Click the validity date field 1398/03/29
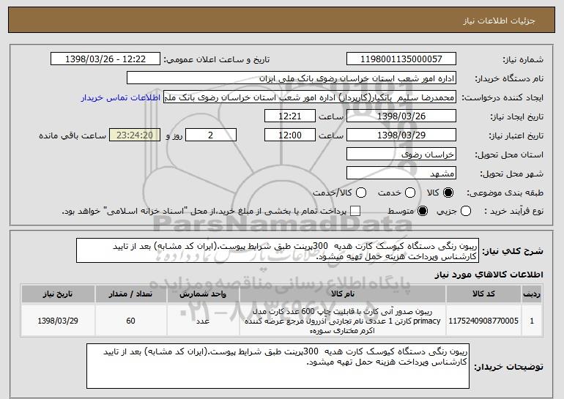This screenshot has height=399, width=564. tap(401, 135)
